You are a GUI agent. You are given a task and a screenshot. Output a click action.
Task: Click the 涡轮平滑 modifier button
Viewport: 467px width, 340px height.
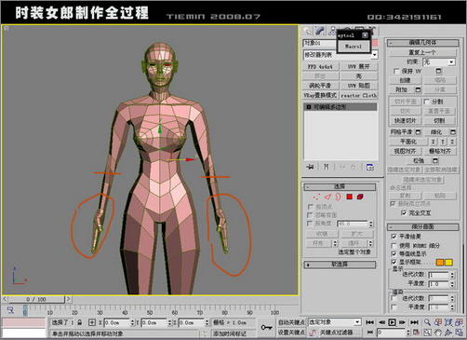(320, 86)
